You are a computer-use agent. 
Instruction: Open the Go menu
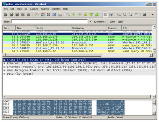coord(26,9)
